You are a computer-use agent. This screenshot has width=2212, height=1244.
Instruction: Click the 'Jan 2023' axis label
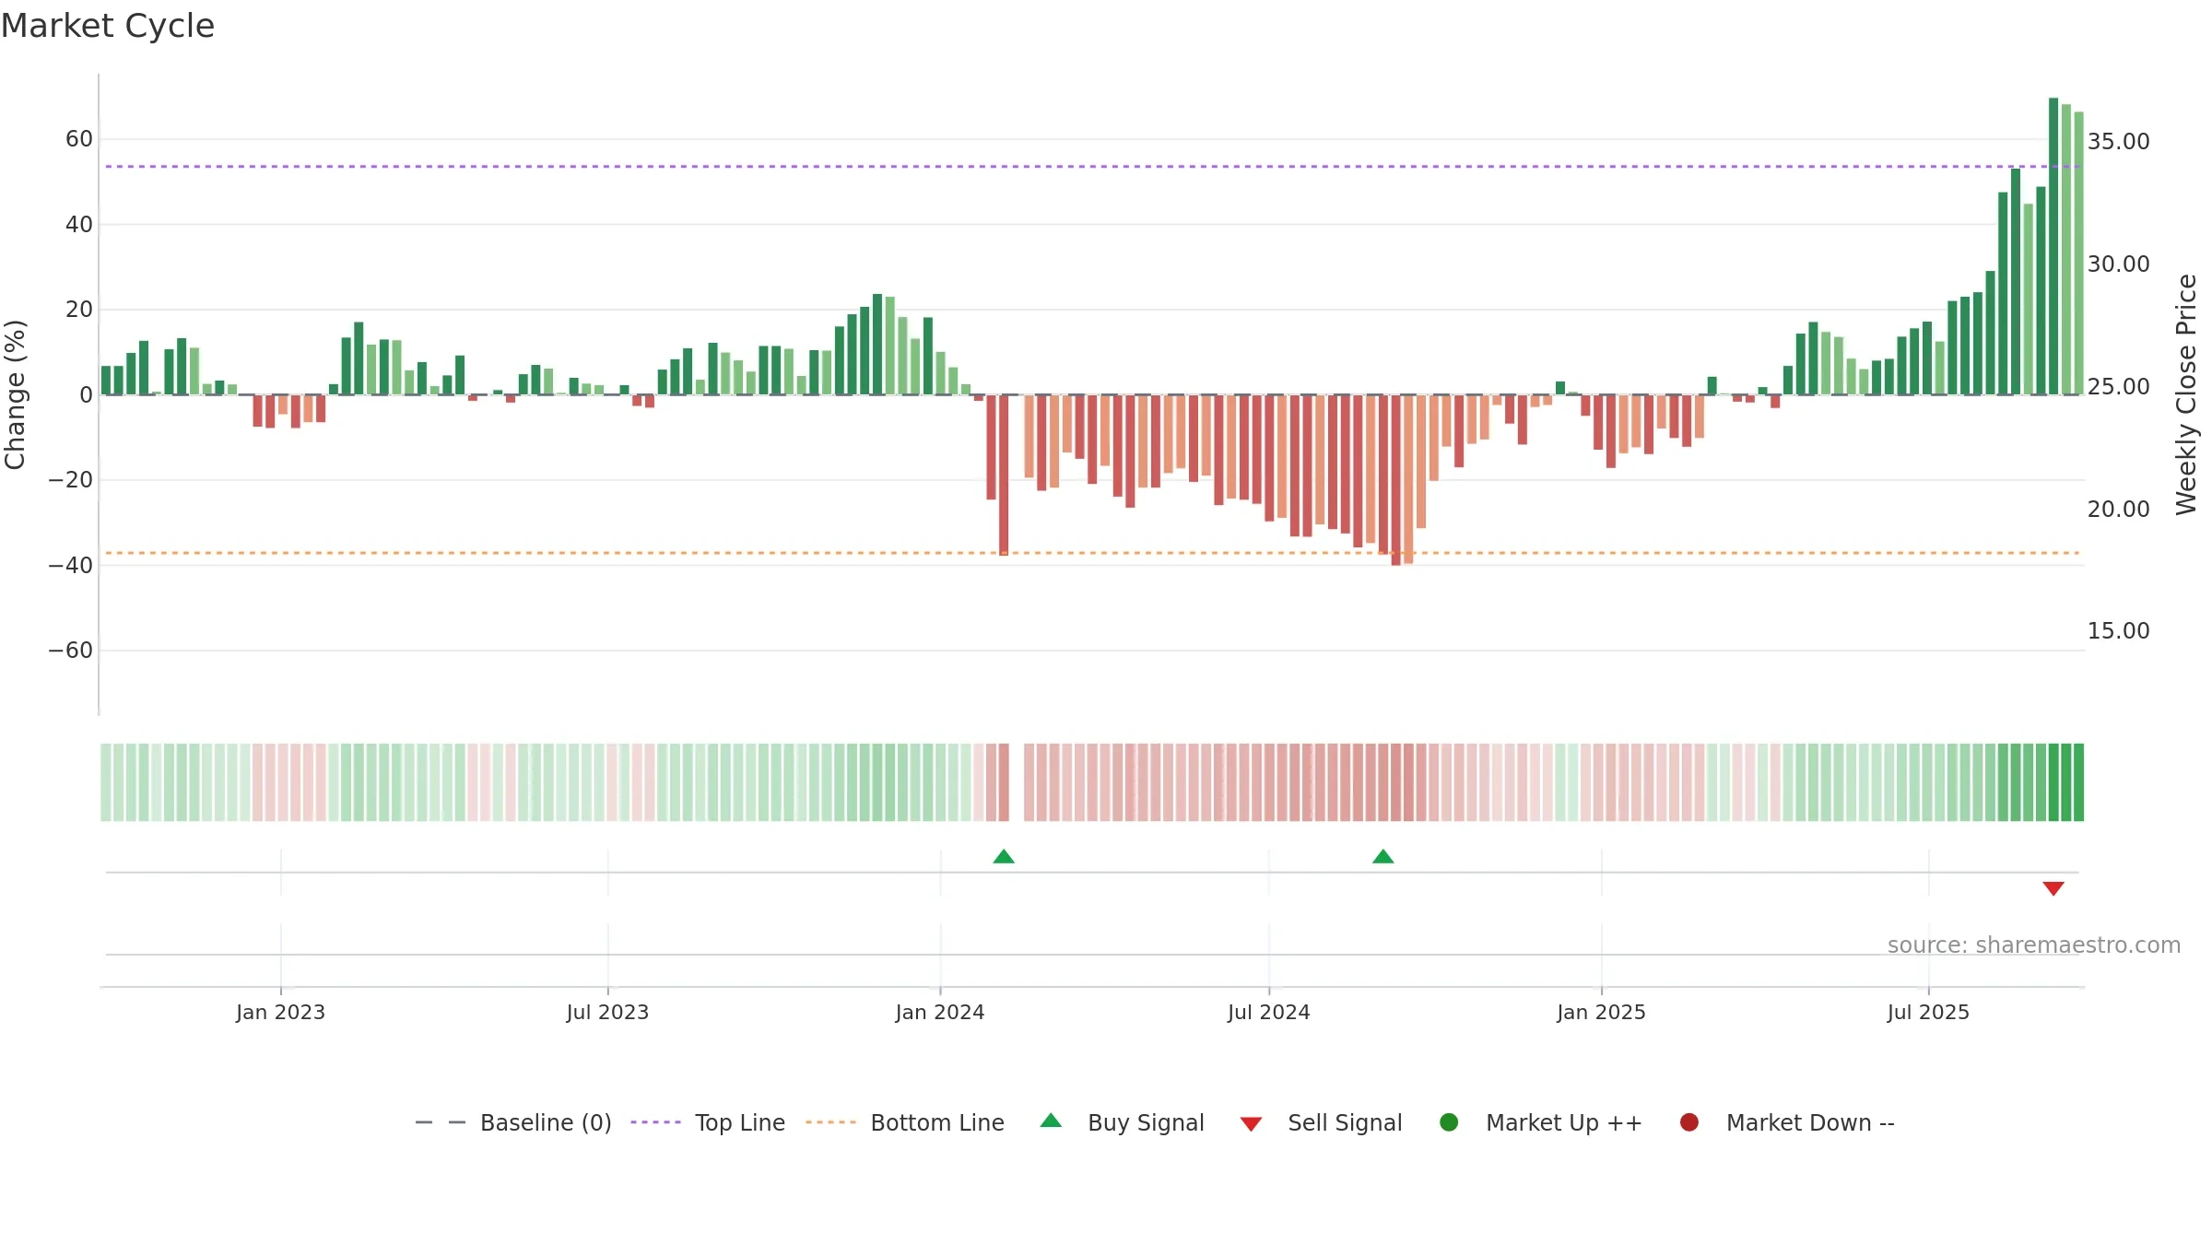click(x=280, y=1013)
